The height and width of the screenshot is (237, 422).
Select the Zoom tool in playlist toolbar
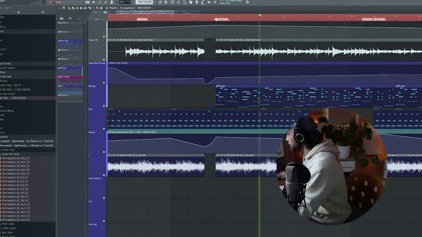98,8
